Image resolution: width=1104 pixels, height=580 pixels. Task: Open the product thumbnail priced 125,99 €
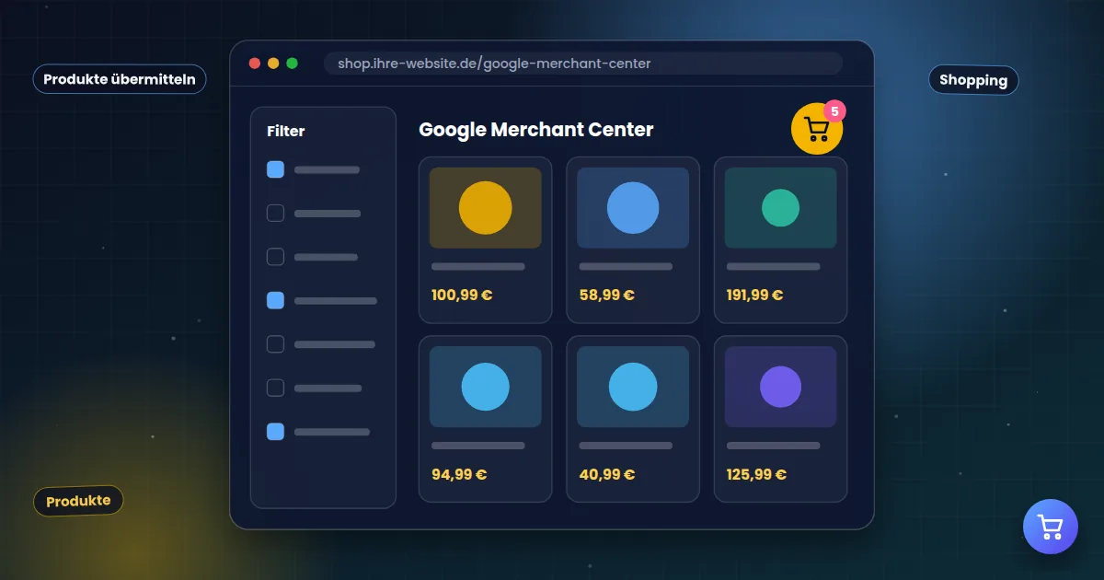[x=780, y=387]
